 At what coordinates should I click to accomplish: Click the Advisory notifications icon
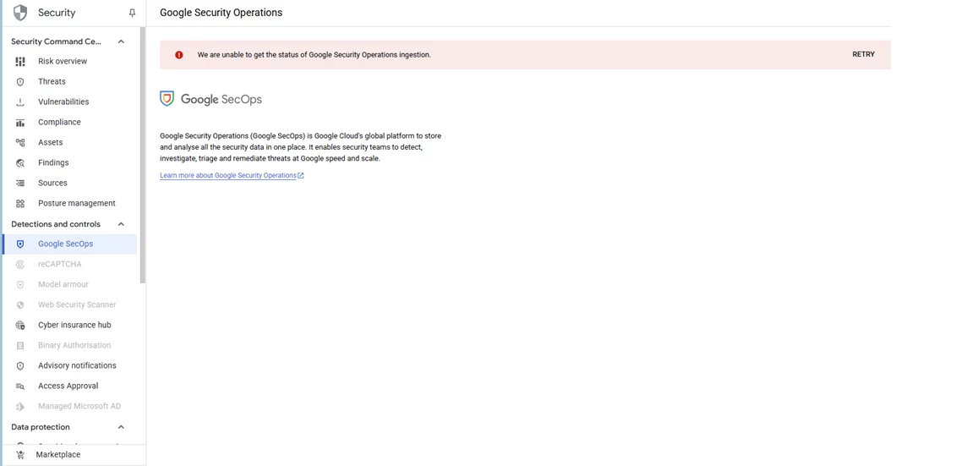coord(20,366)
